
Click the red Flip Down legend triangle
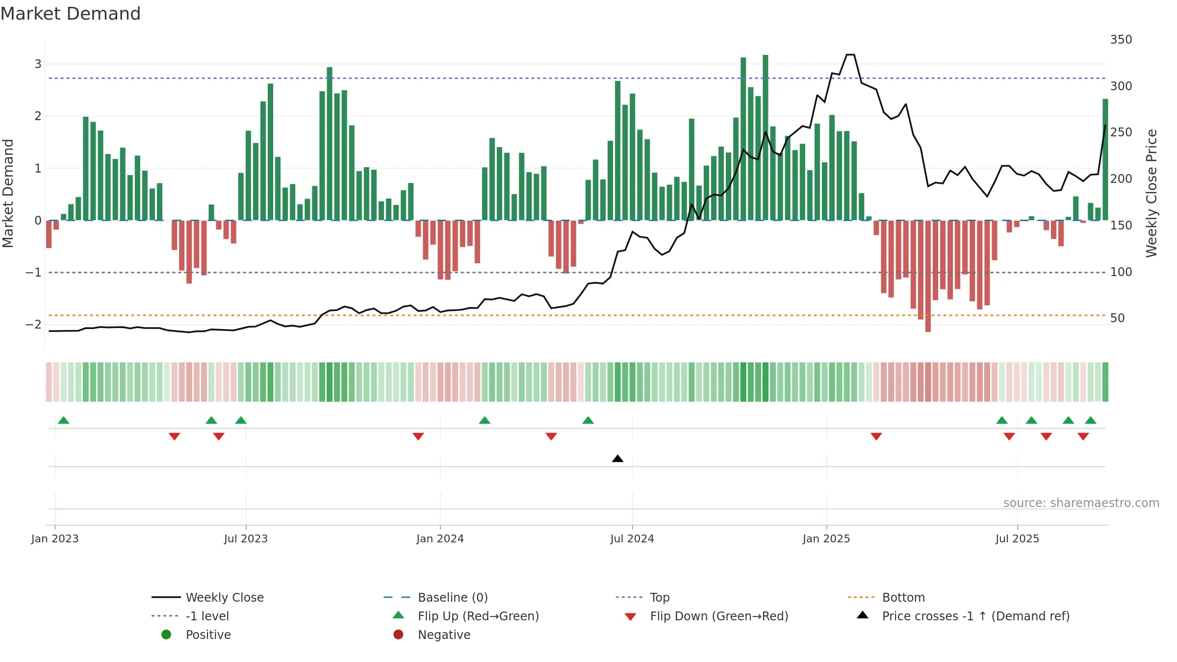pyautogui.click(x=631, y=617)
